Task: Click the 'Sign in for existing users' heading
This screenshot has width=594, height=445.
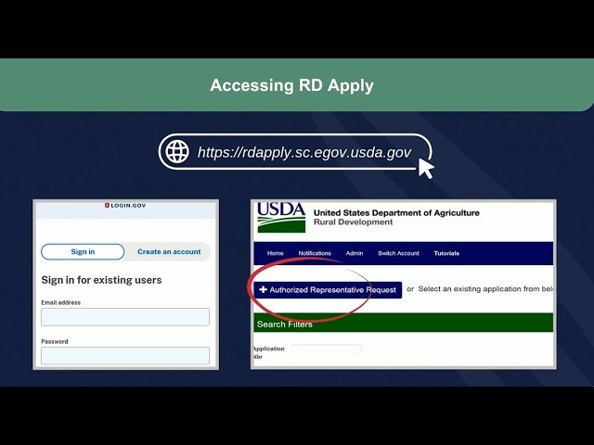Action: pos(101,280)
